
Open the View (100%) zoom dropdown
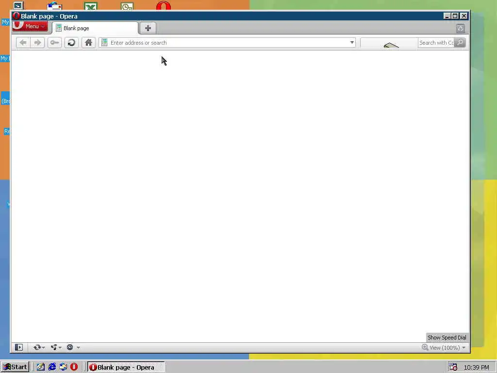[447, 348]
